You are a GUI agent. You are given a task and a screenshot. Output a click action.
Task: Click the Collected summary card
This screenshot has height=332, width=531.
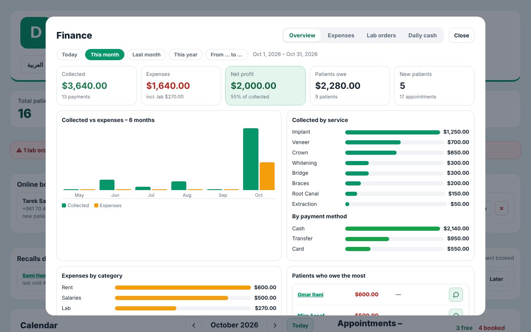tap(97, 85)
